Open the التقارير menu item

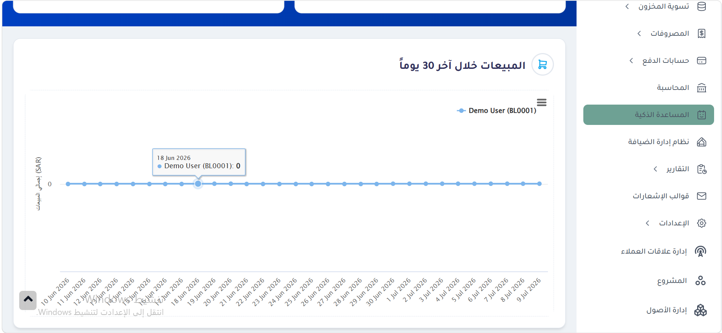pyautogui.click(x=678, y=169)
